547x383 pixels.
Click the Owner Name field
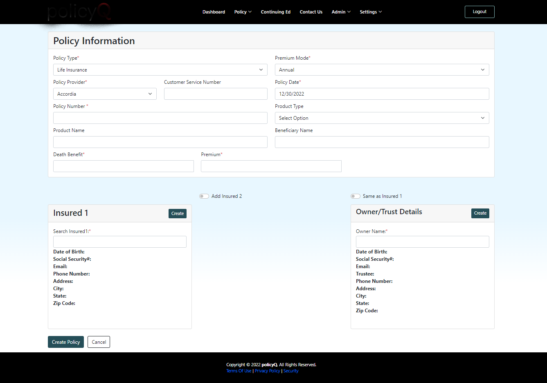(423, 242)
